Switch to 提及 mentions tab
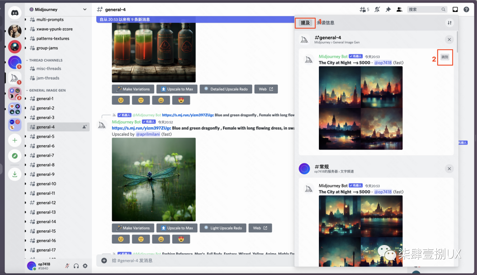Screen dimensions: 477x275 tap(305, 23)
